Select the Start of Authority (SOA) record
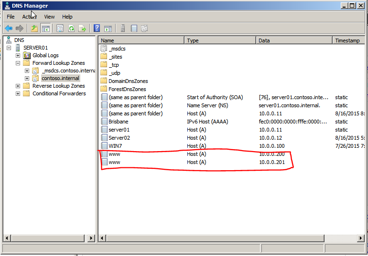 (x=231, y=97)
